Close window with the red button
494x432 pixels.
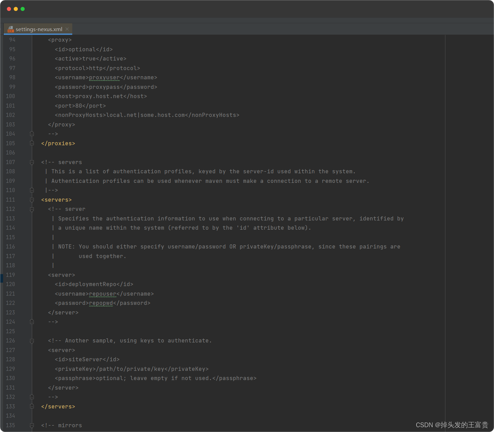pyautogui.click(x=9, y=9)
